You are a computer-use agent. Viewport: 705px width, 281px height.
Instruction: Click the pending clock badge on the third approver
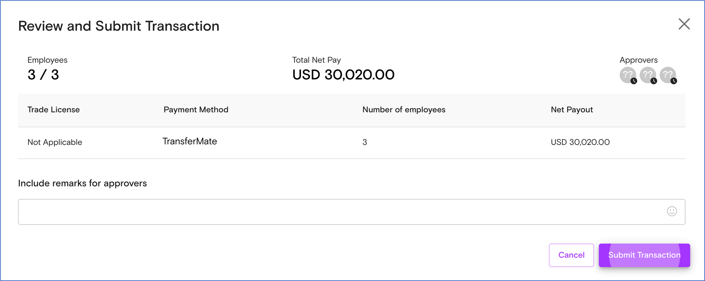674,81
